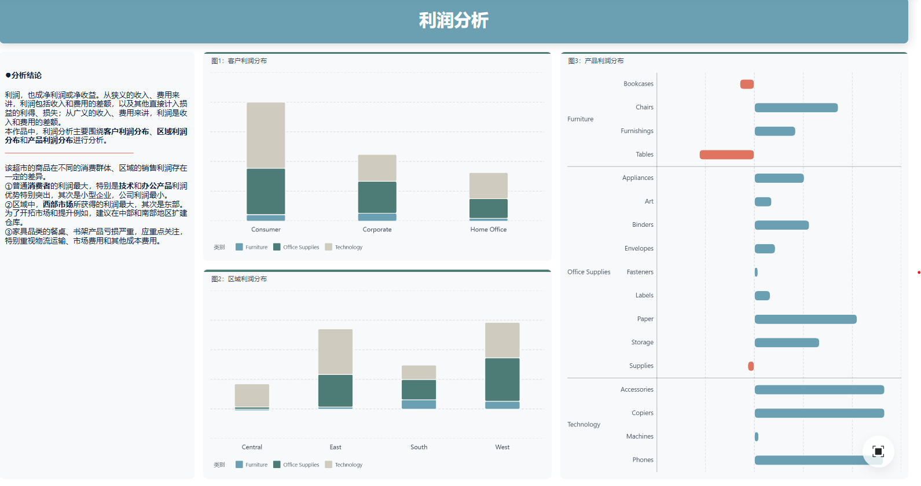Click the Art profit bar
921x486 pixels.
coord(763,201)
